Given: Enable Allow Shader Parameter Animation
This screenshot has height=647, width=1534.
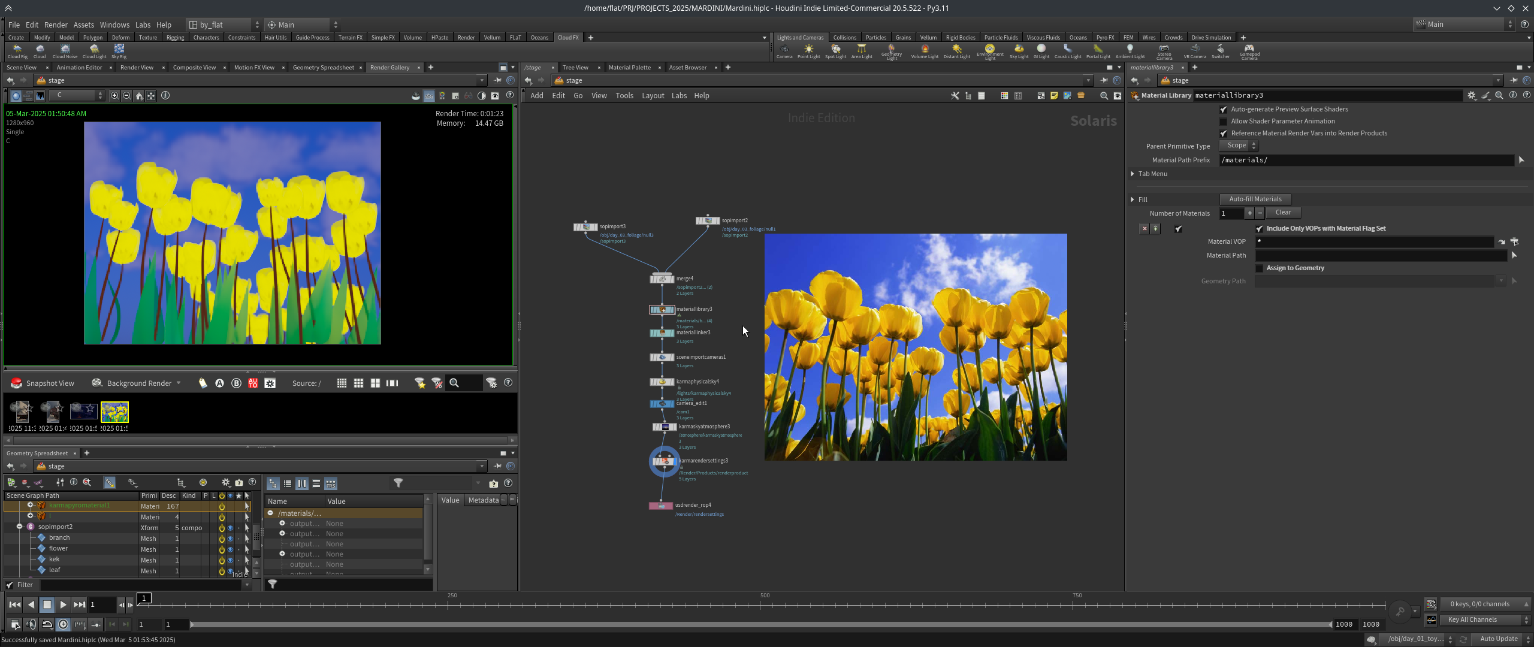Looking at the screenshot, I should tap(1224, 122).
